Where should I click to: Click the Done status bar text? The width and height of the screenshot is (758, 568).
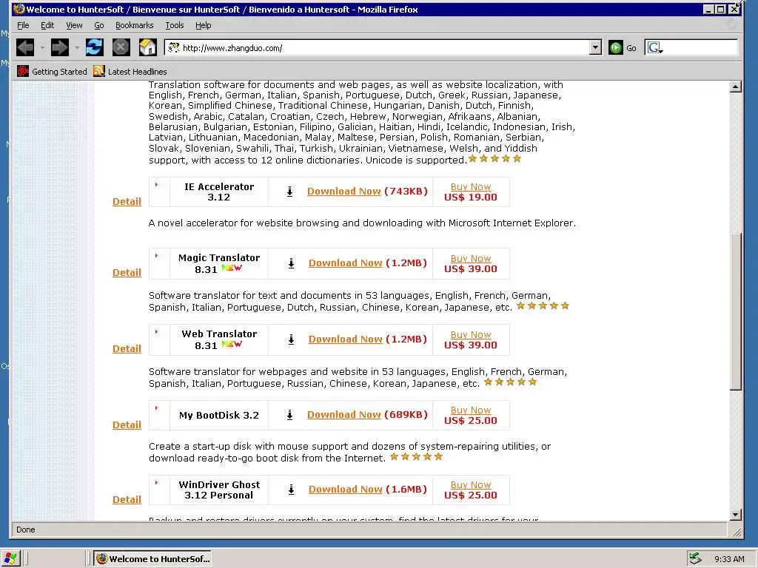point(26,530)
